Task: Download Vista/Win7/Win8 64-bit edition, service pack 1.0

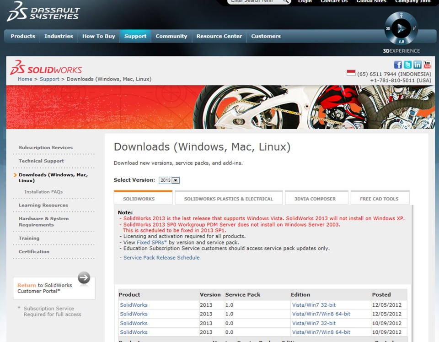Action: pos(321,314)
